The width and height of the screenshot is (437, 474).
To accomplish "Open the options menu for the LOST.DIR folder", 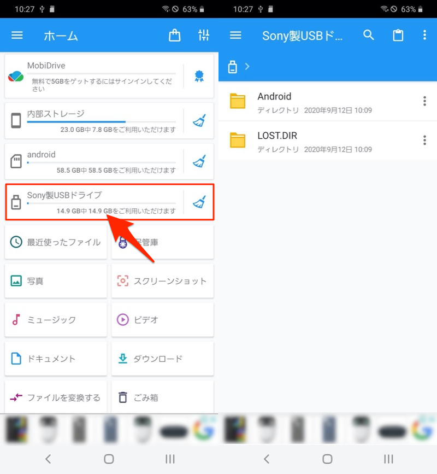I will (x=424, y=141).
